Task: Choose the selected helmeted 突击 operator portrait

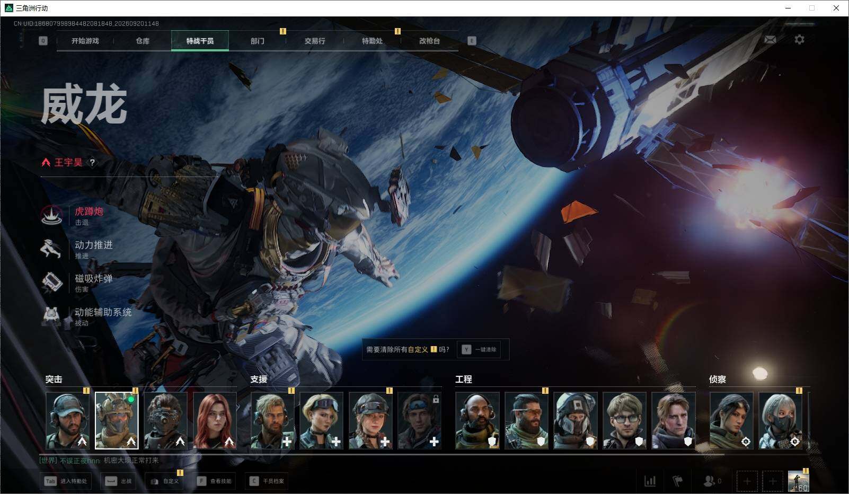Action: (117, 420)
